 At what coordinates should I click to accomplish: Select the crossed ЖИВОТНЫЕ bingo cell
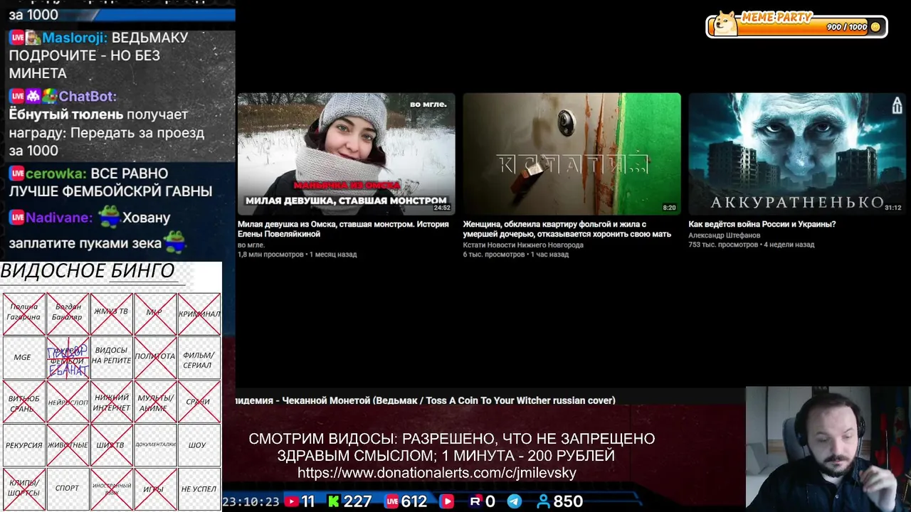68,445
